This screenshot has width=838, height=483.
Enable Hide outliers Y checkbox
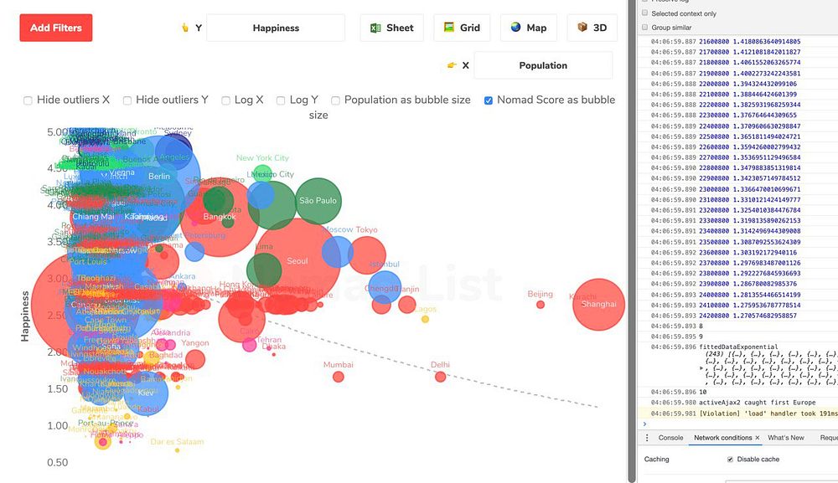click(x=127, y=100)
